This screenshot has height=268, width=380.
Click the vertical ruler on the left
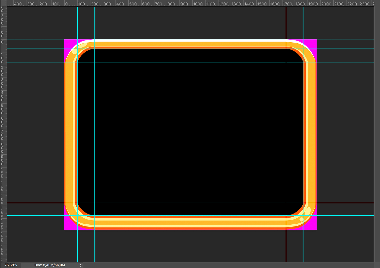point(3,136)
